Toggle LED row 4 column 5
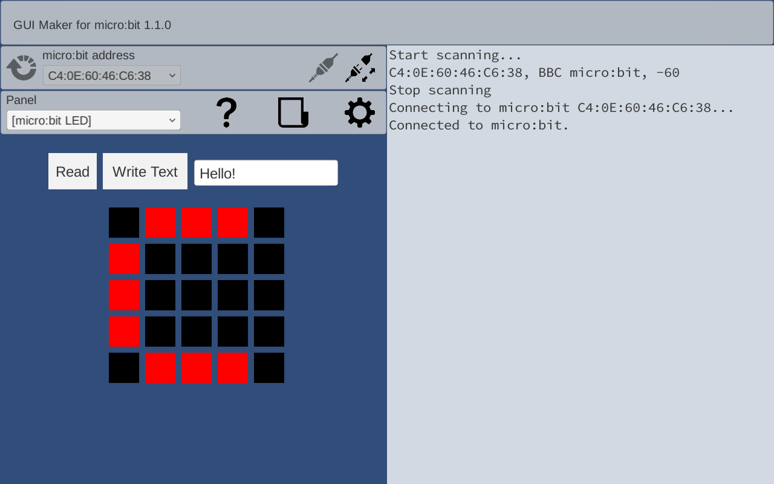 269,332
